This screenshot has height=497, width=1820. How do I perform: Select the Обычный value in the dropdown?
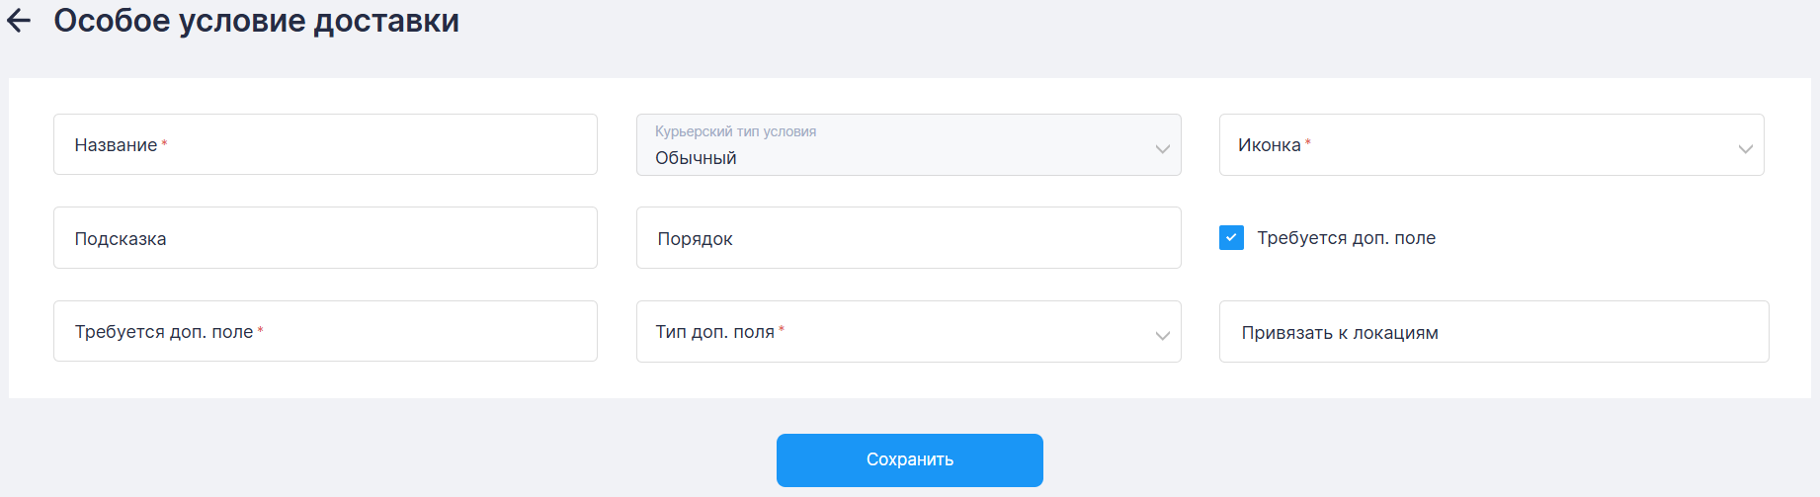(696, 158)
